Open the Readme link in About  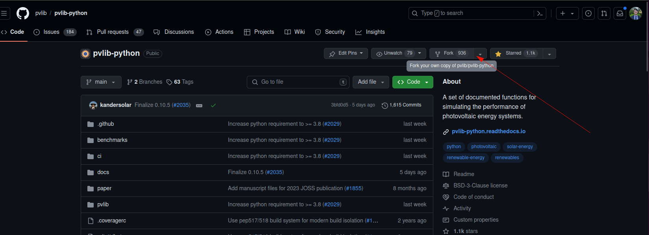(x=459, y=174)
